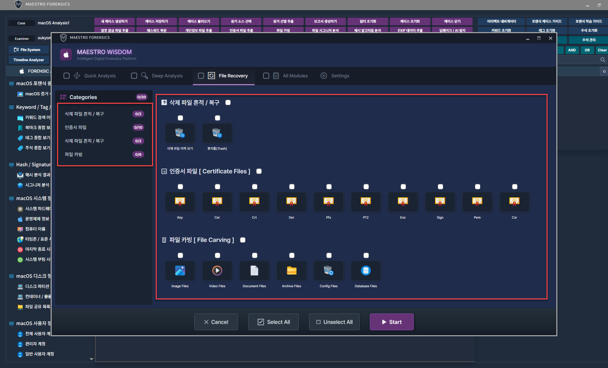The width and height of the screenshot is (608, 368).
Task: Click the Image Files carving icon
Action: coord(180,270)
